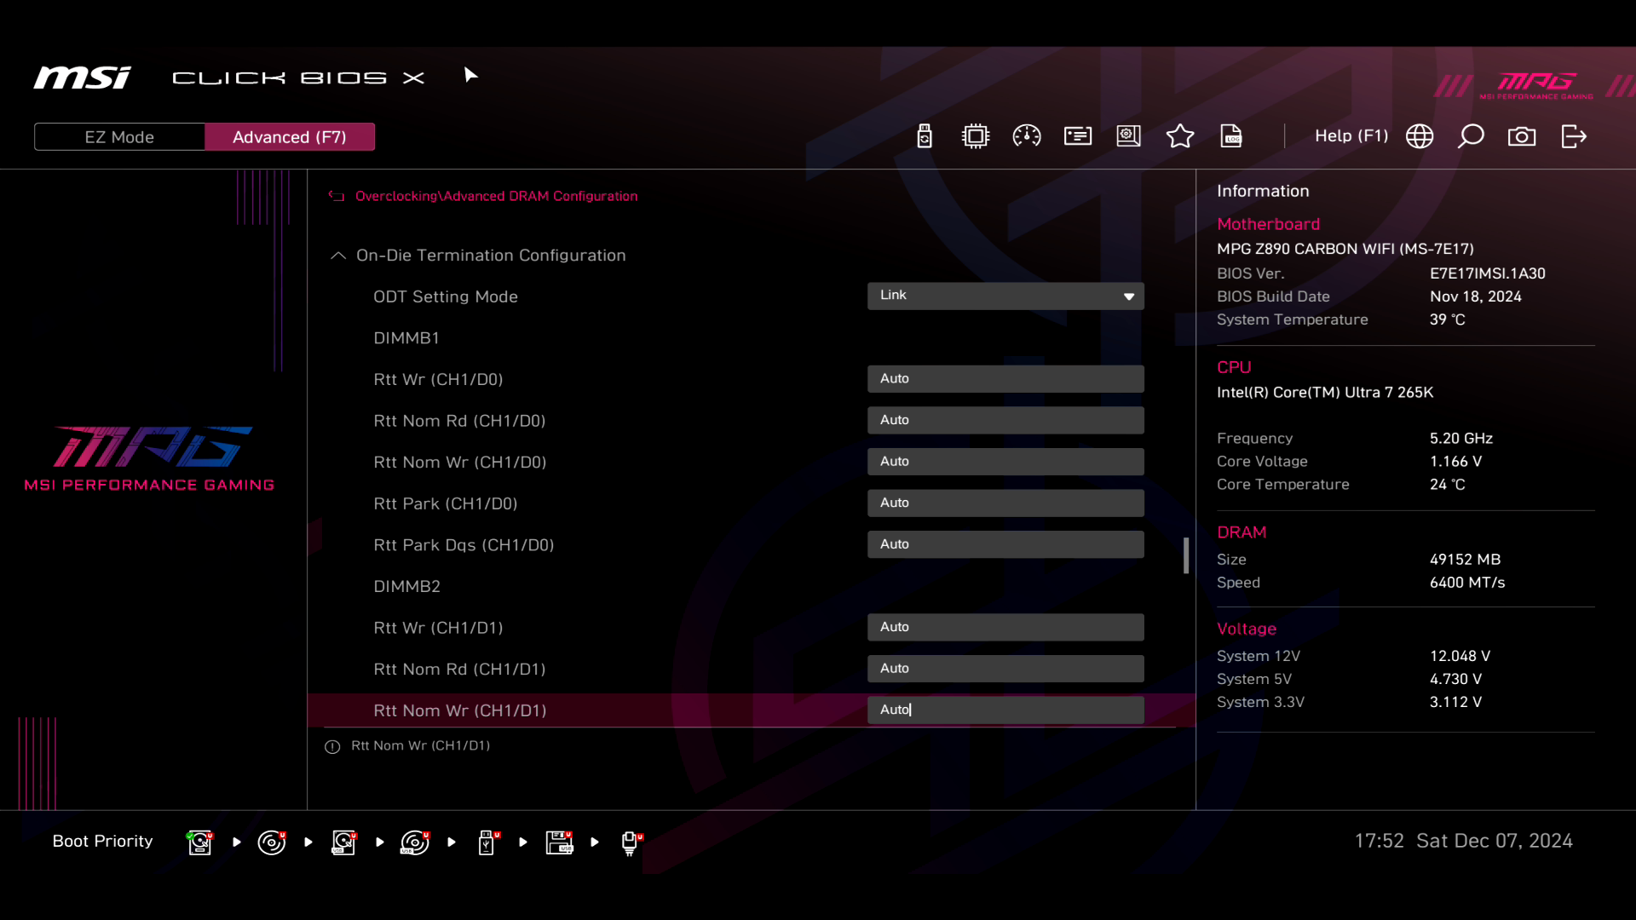The height and width of the screenshot is (920, 1636).
Task: Open the ODT Setting Mode Link dropdown
Action: 1005,296
